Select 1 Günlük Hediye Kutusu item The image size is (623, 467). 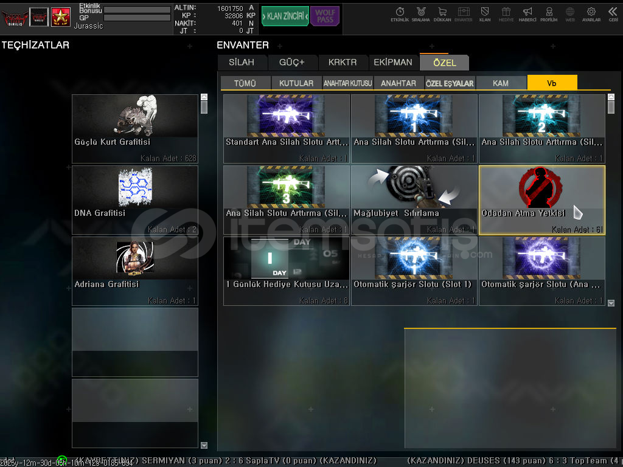[287, 271]
